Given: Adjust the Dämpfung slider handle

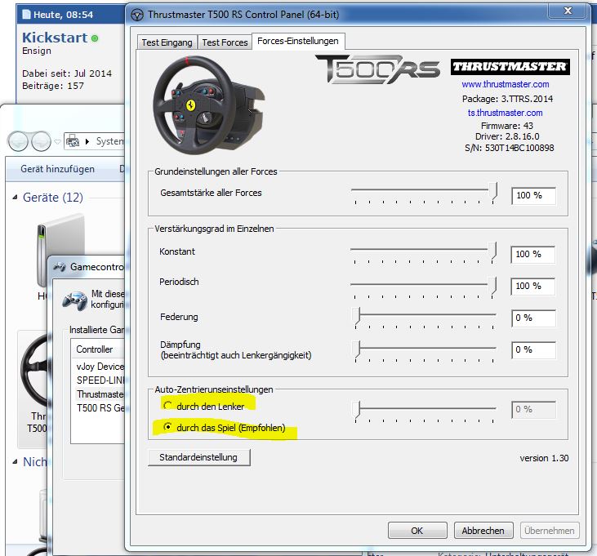Looking at the screenshot, I should coord(356,349).
